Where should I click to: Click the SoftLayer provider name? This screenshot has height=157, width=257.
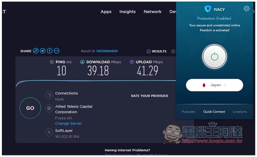(x=64, y=131)
